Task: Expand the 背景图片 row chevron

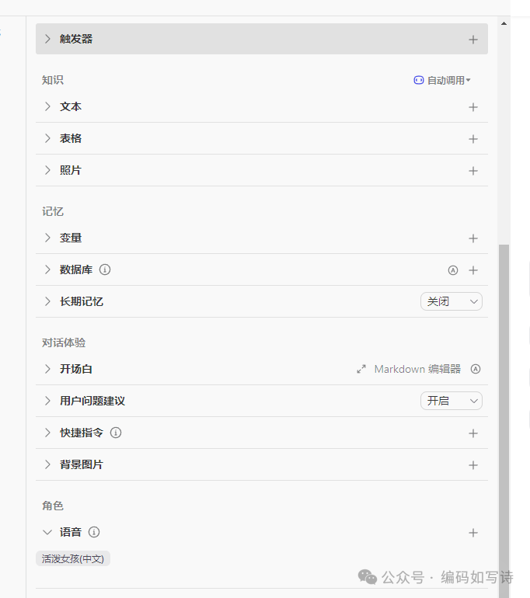Action: click(47, 464)
